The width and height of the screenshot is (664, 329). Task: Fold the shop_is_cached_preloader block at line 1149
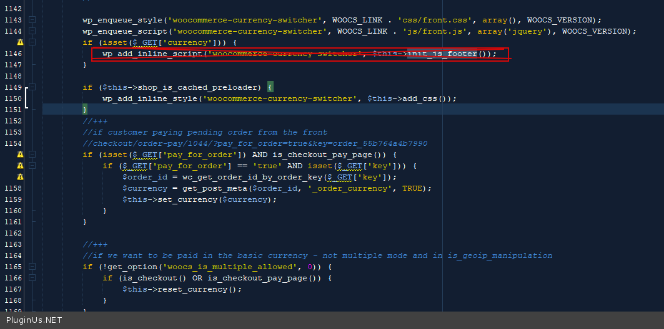pos(32,87)
